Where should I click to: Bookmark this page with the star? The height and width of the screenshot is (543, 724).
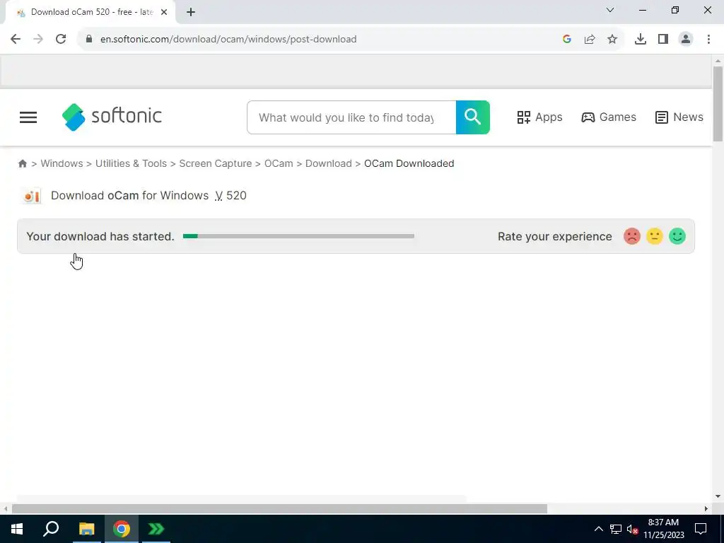(612, 40)
